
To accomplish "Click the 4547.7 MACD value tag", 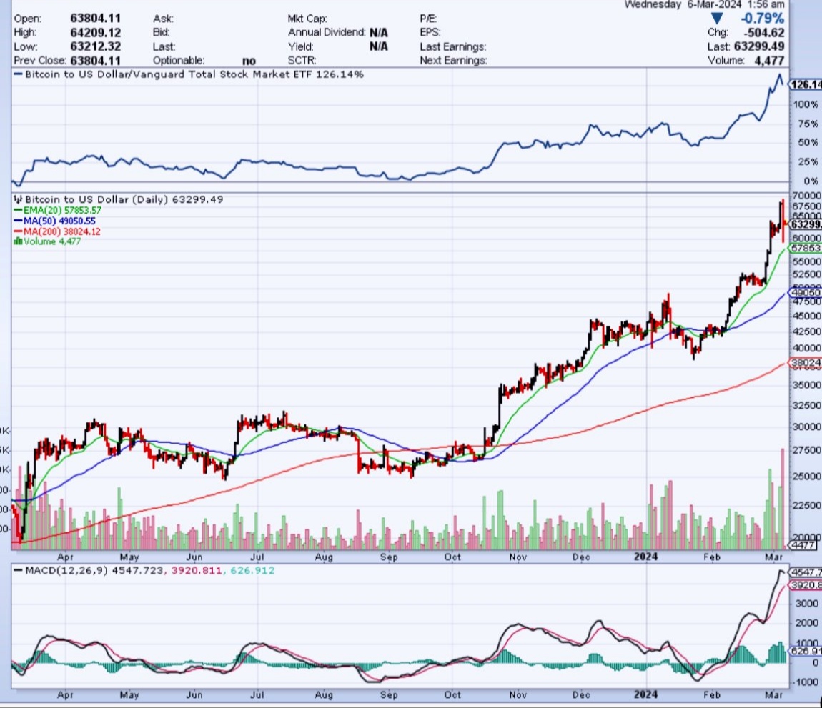I will (x=805, y=572).
